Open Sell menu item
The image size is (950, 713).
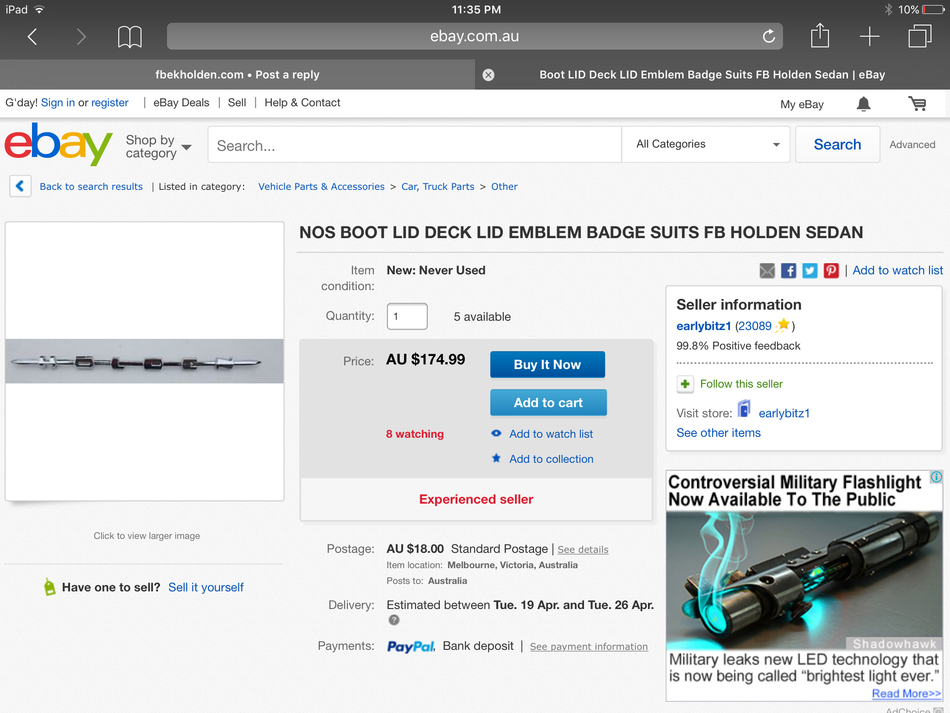coord(237,103)
